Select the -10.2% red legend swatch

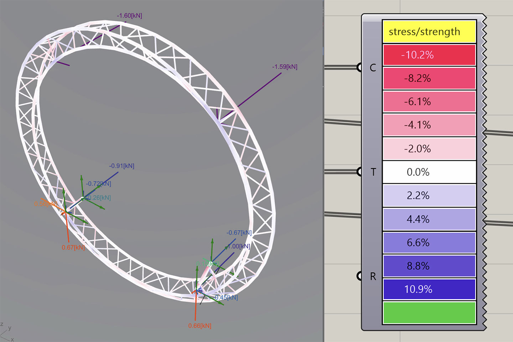pyautogui.click(x=429, y=55)
